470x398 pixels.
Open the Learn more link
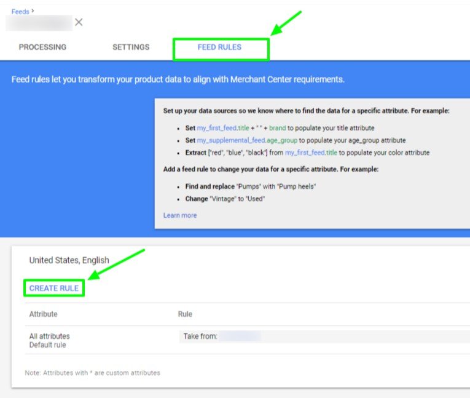point(180,215)
